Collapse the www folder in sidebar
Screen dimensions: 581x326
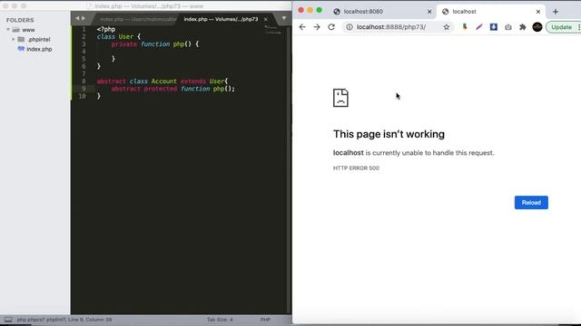[8, 30]
